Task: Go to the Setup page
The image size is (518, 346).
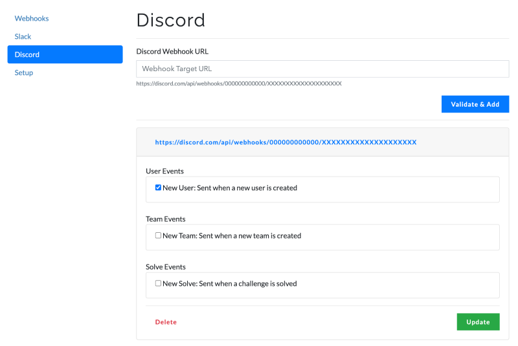Action: (x=24, y=72)
